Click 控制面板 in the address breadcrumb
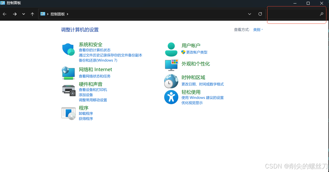Viewport: 329px width, 172px height. point(58,14)
